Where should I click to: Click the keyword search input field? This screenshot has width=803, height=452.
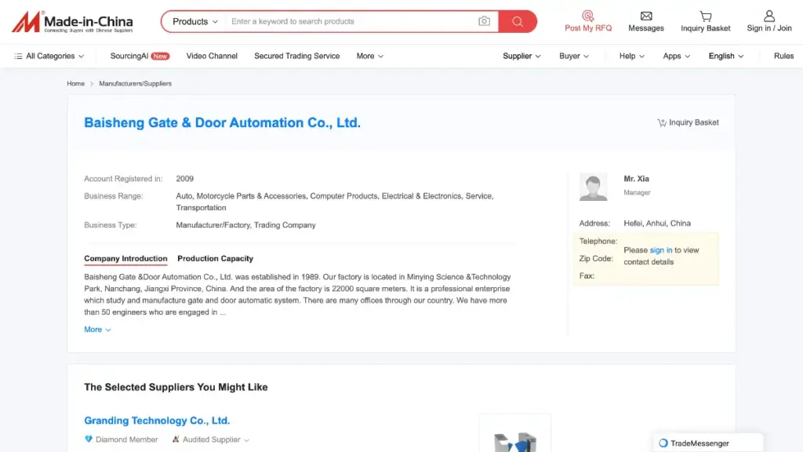click(x=337, y=21)
